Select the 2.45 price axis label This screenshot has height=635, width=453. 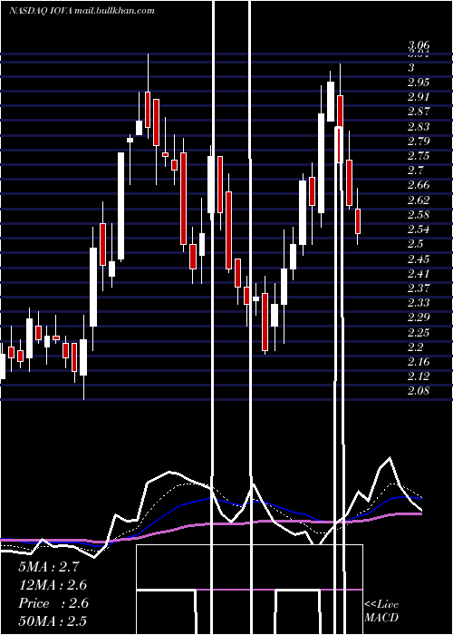419,259
